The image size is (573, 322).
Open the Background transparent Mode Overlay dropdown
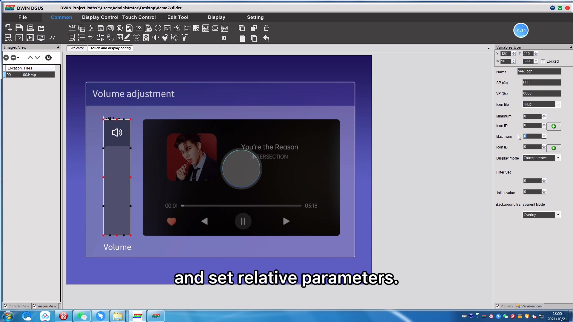click(558, 215)
